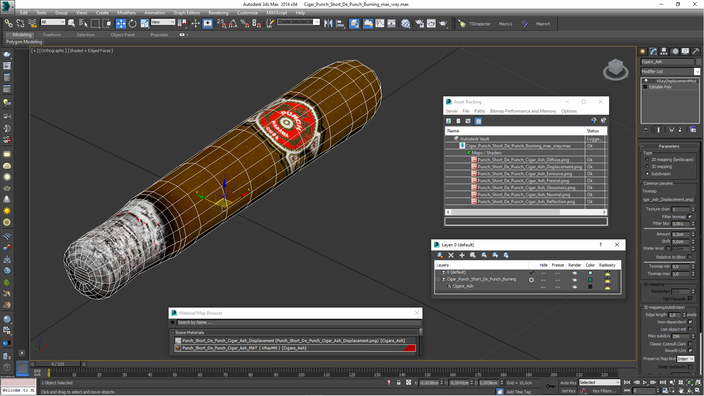Click Refresh in Asset Tracking toolbar

(x=448, y=121)
